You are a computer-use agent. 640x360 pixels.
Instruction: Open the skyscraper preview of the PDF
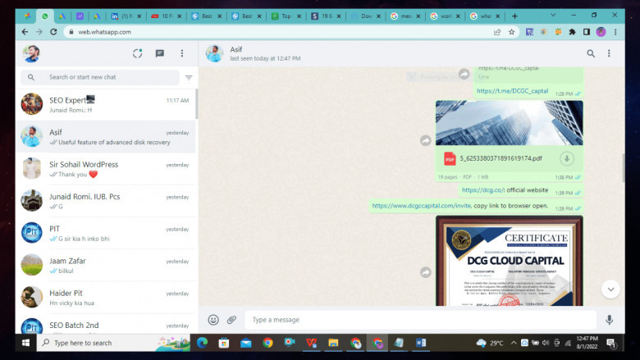click(509, 123)
